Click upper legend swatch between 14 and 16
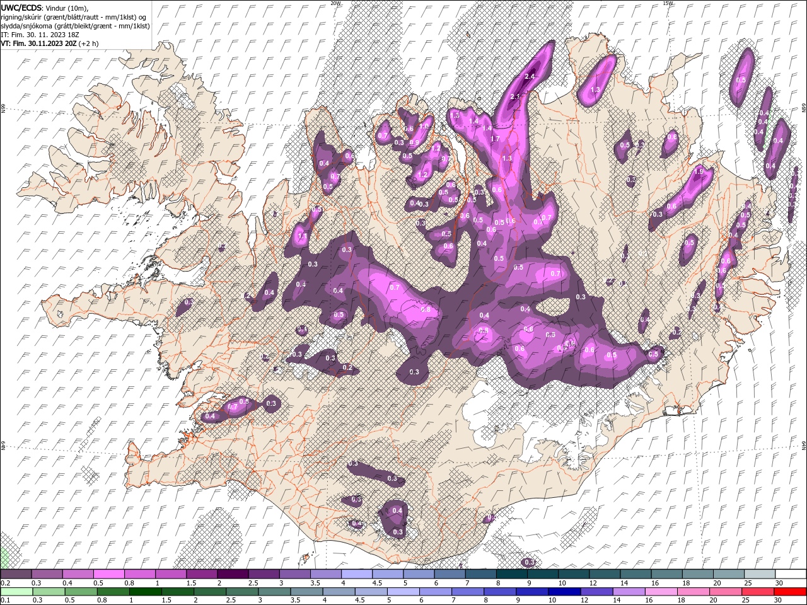807x605 pixels. coord(636,574)
